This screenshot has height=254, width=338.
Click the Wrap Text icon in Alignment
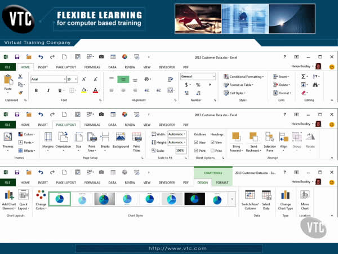[x=170, y=79]
